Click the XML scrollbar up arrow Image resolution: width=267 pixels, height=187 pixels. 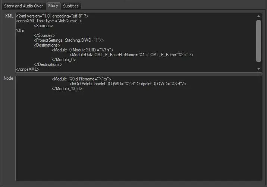[x=259, y=16]
